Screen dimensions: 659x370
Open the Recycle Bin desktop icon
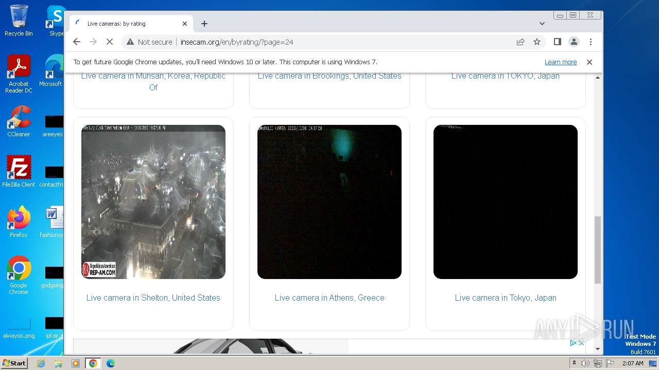(x=19, y=21)
